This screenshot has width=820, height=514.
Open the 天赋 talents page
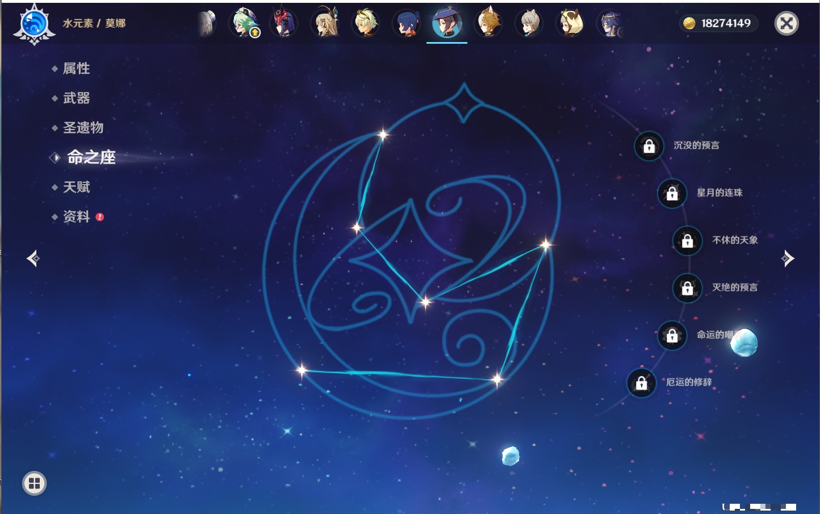pos(76,187)
